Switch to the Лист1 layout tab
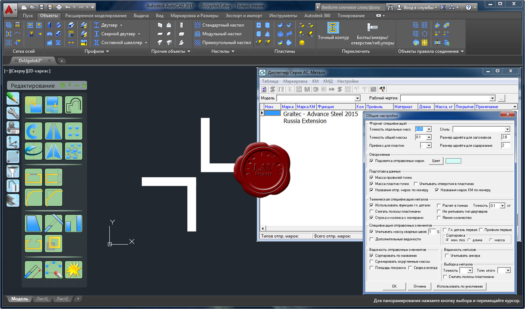 tap(42, 299)
